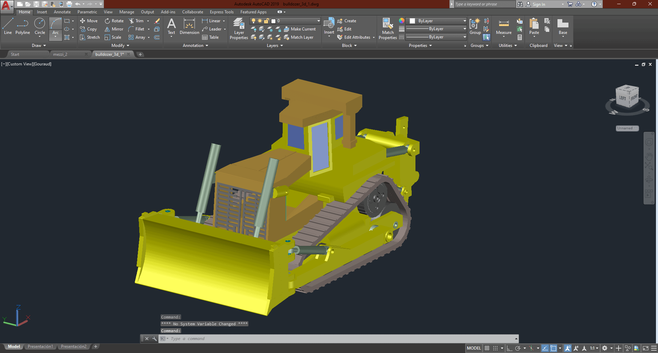Viewport: 658px width, 353px height.
Task: Toggle drawing grid display in status bar
Action: click(x=487, y=348)
